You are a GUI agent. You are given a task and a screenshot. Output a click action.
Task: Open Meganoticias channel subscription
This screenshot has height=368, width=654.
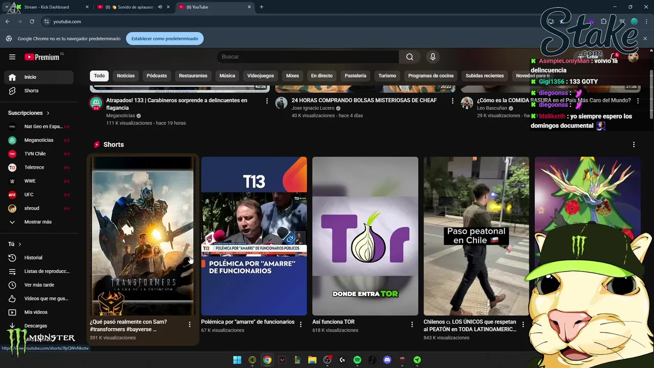click(39, 140)
